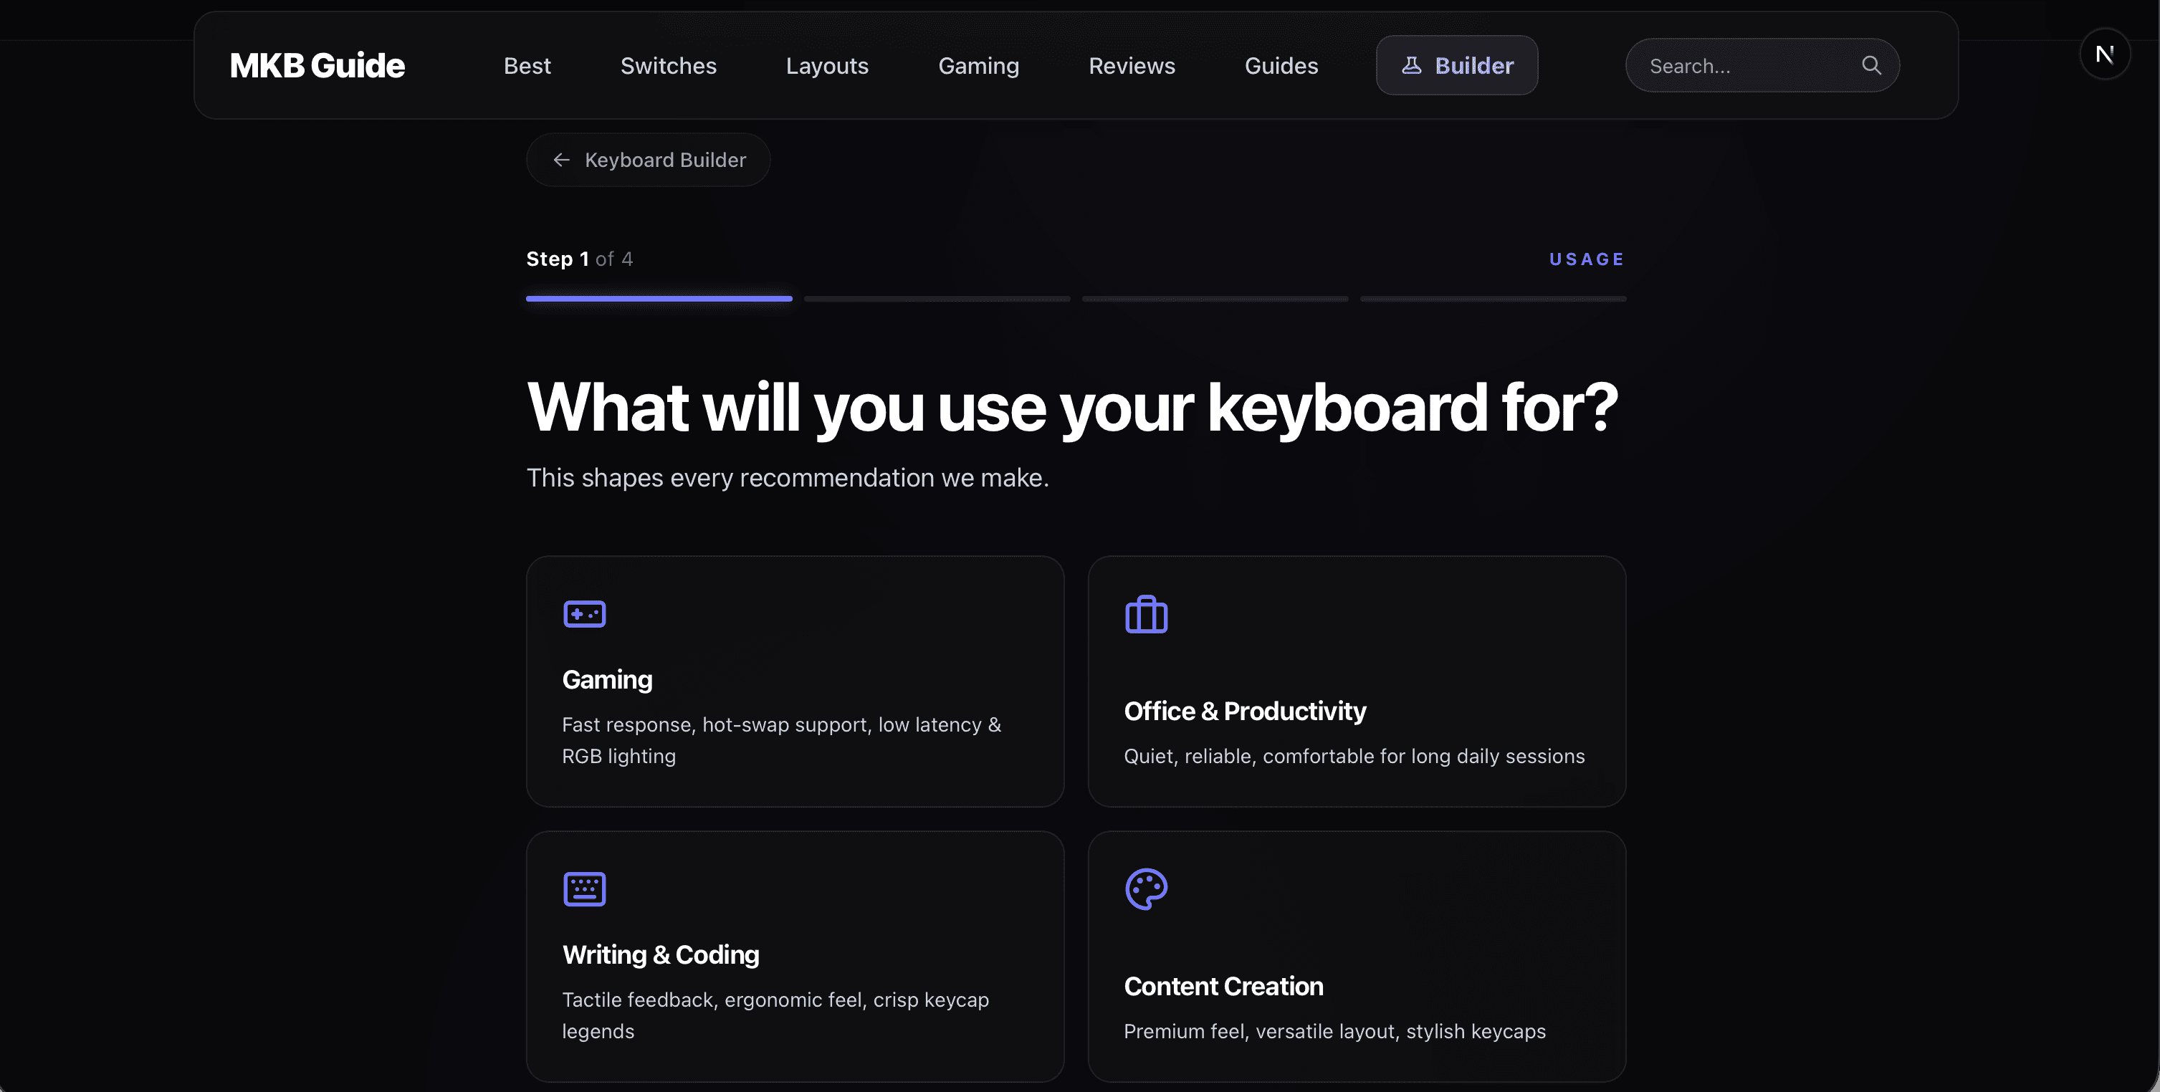This screenshot has width=2160, height=1092.
Task: Click the MKB Guide logo
Action: (x=317, y=65)
